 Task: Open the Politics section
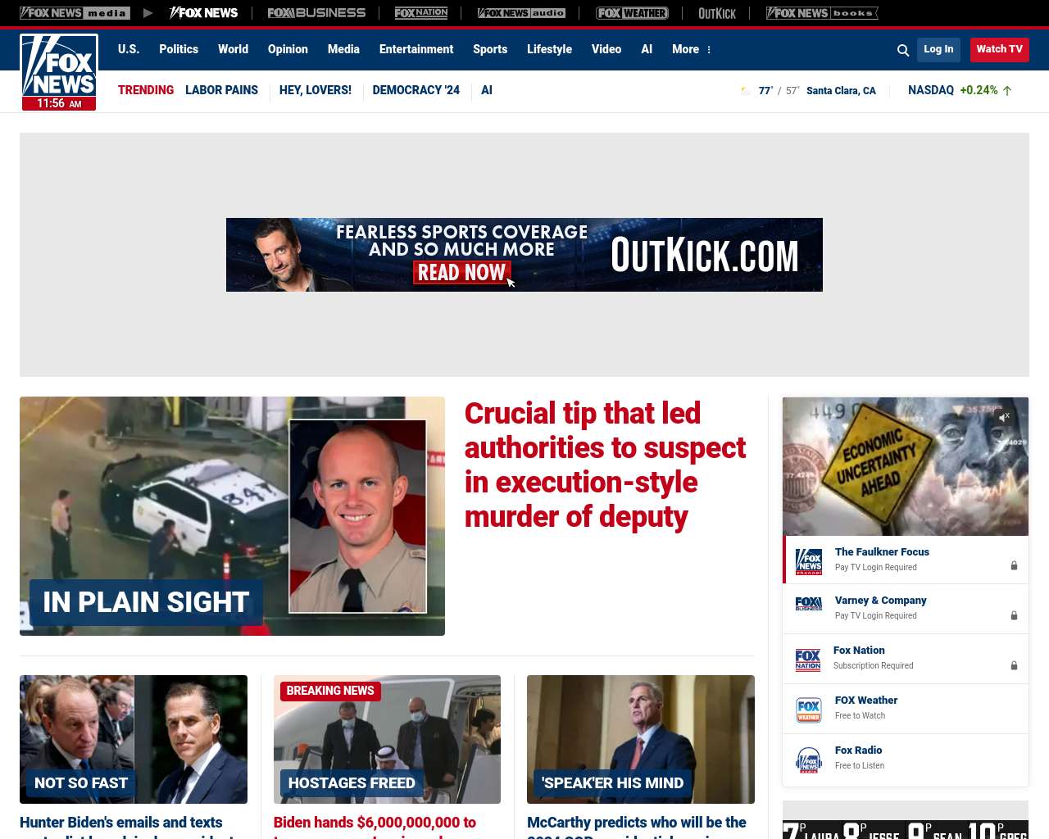[179, 49]
